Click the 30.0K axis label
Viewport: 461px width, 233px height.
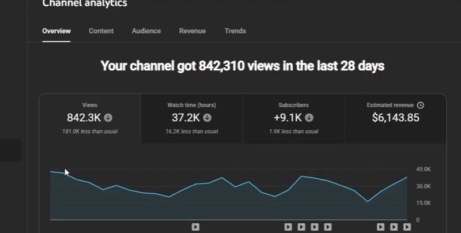tap(424, 186)
